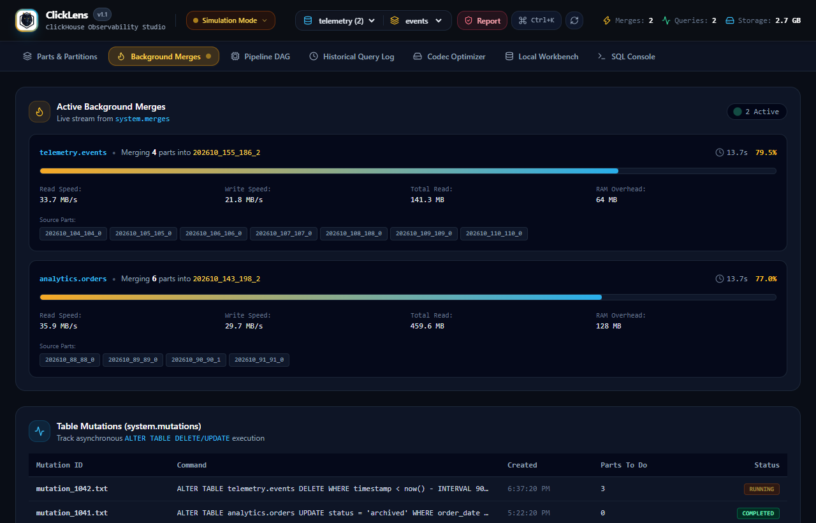This screenshot has width=816, height=523.
Task: Click the analytics.orders merge table name
Action: pos(73,279)
